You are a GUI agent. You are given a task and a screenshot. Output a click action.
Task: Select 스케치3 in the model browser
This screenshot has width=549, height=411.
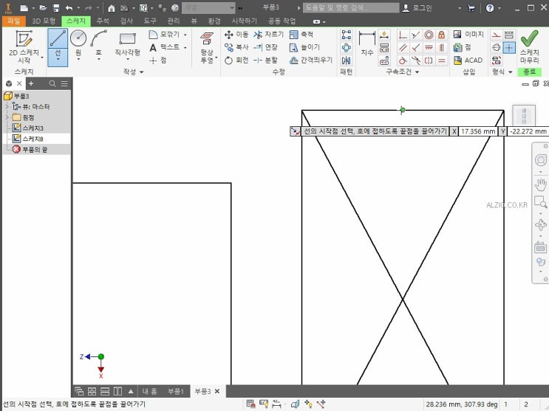point(33,128)
